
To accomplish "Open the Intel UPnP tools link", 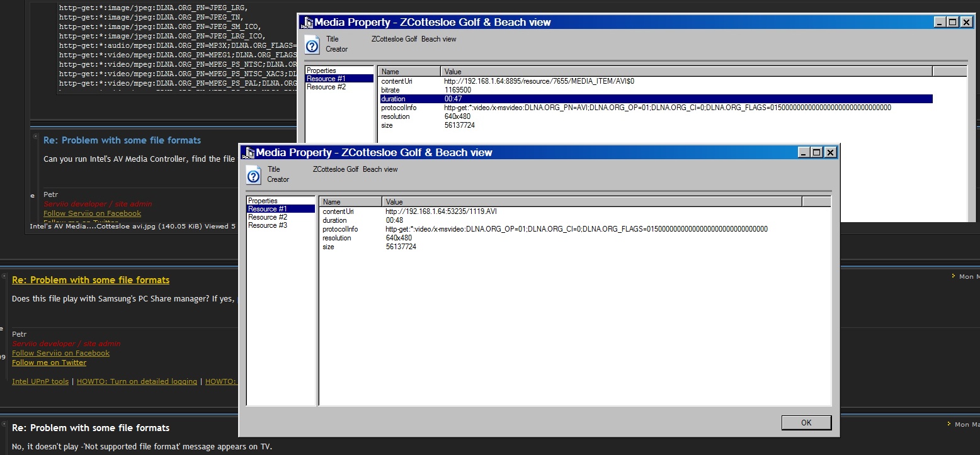I will [x=40, y=381].
